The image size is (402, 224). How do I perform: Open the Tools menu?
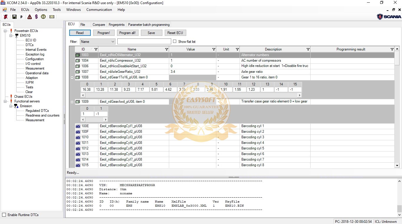(x=57, y=10)
